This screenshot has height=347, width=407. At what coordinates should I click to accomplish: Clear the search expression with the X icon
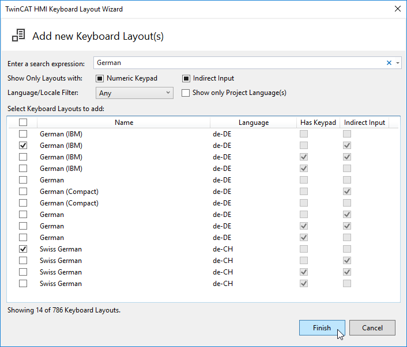point(389,63)
